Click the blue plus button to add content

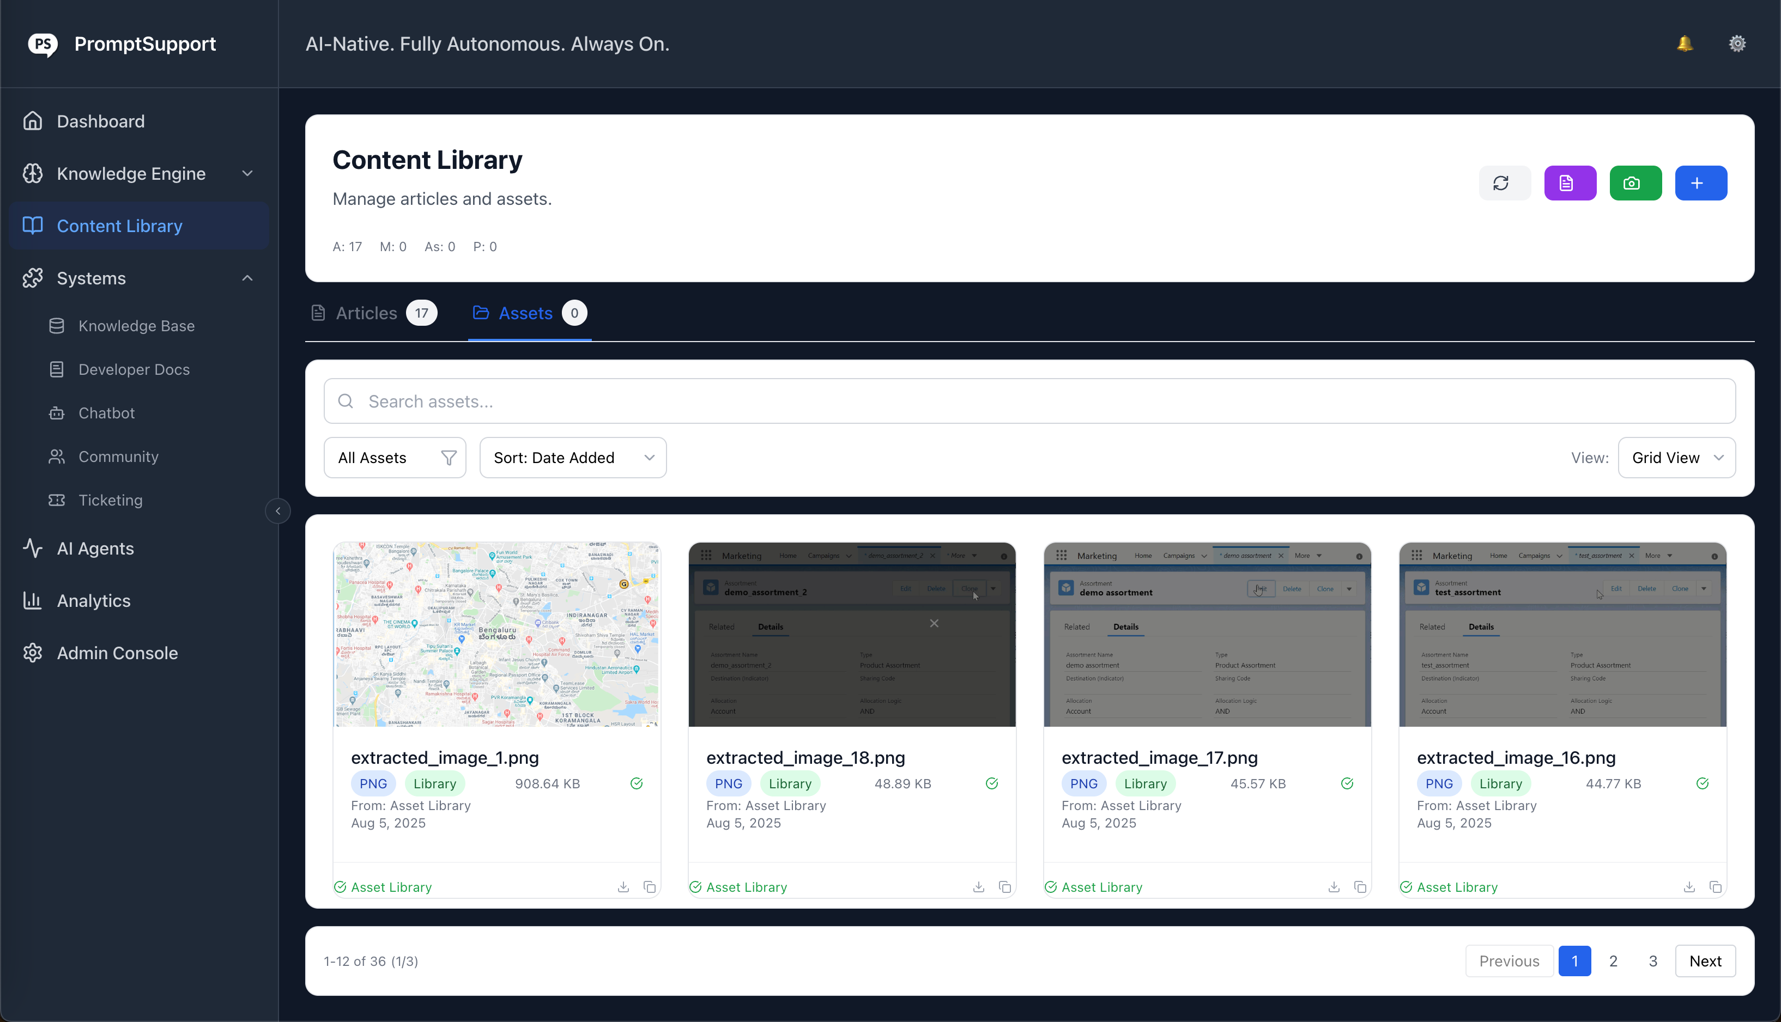[x=1701, y=182]
